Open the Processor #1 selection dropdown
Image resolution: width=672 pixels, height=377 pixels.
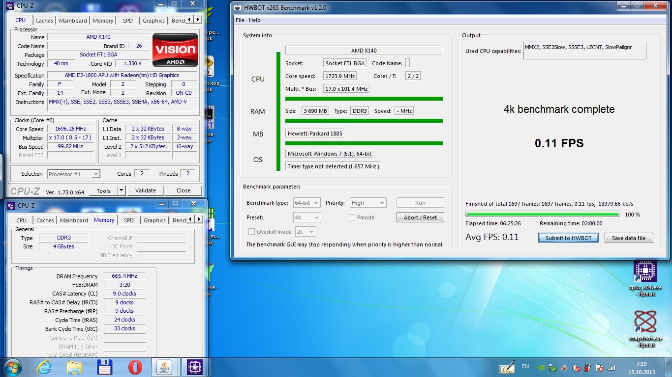[x=74, y=174]
